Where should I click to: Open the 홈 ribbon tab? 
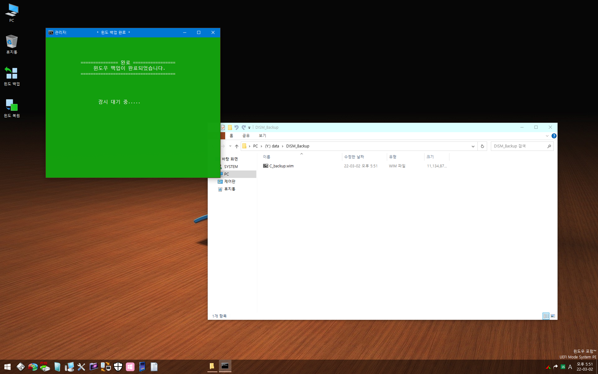pos(231,136)
